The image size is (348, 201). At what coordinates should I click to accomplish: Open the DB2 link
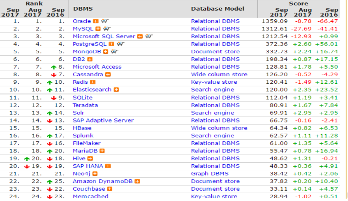pyautogui.click(x=79, y=59)
